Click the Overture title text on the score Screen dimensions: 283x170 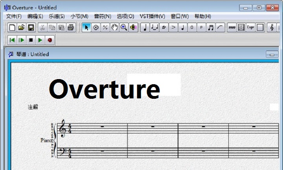[104, 89]
